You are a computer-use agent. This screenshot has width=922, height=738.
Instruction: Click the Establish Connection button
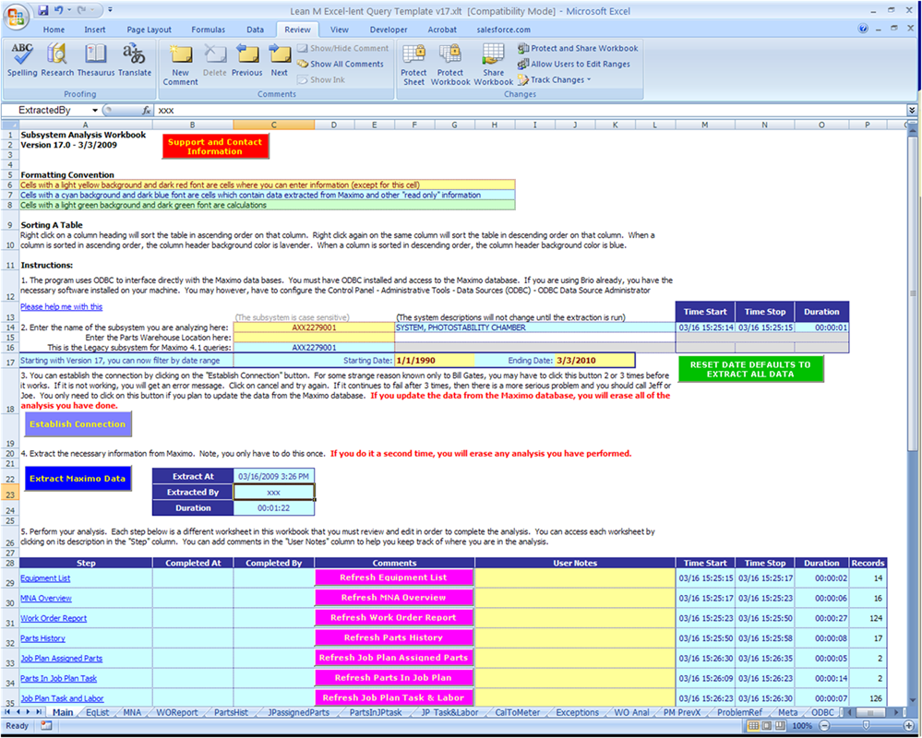click(x=78, y=424)
